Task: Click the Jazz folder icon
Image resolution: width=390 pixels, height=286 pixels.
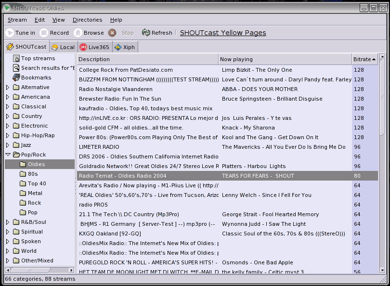Action: click(16, 145)
